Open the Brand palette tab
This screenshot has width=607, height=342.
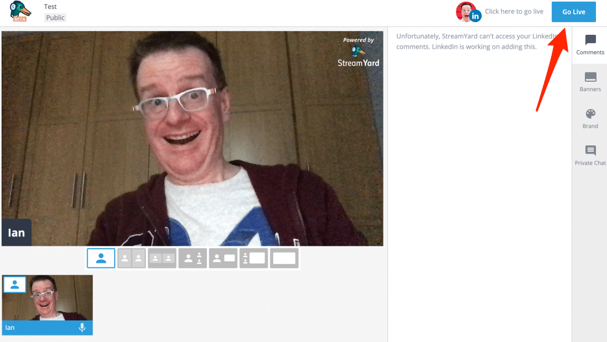590,118
